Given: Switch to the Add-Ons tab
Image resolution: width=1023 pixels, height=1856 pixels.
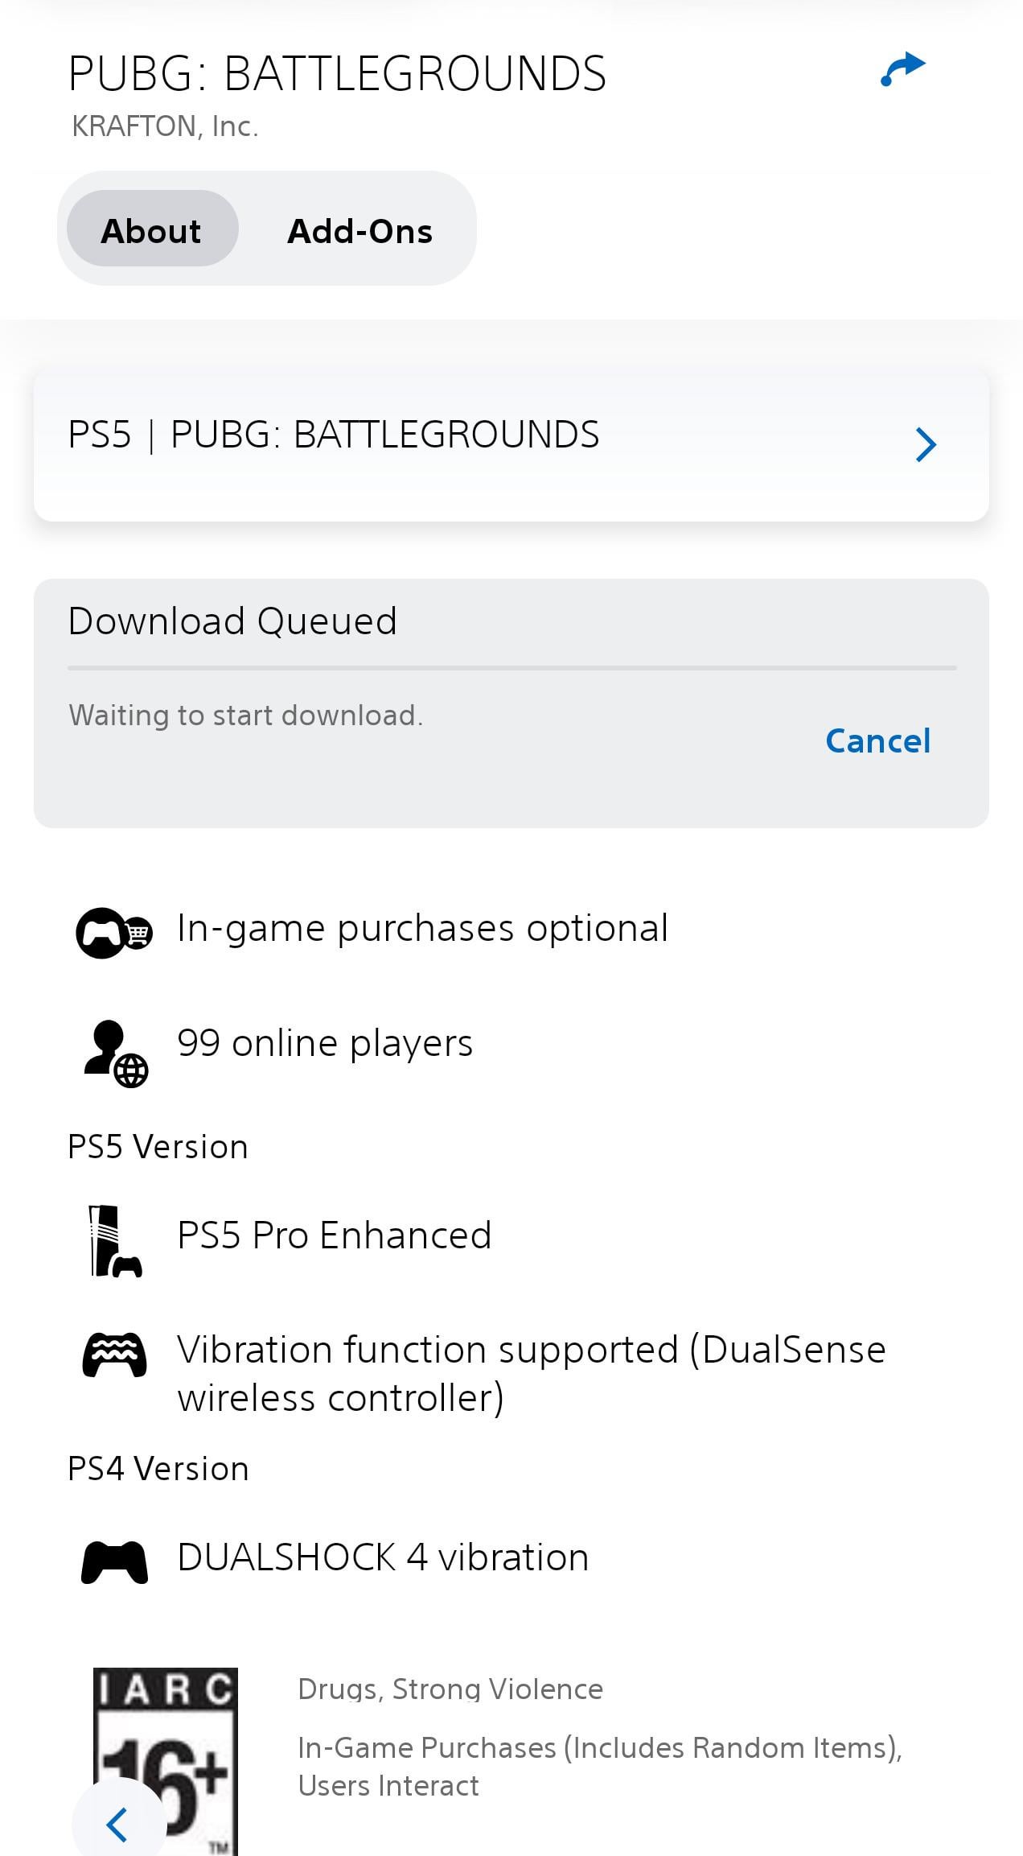Looking at the screenshot, I should pos(359,231).
